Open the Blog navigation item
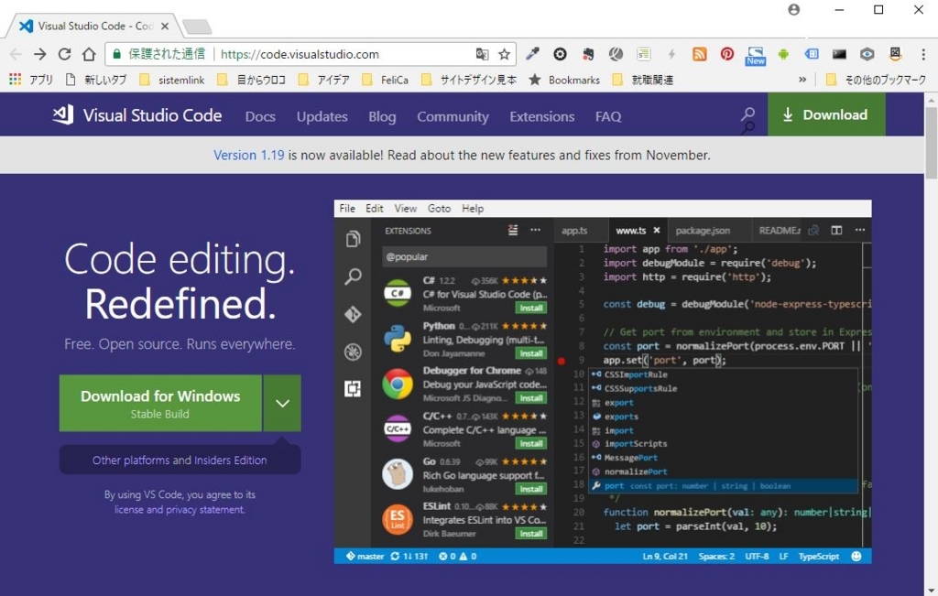 tap(382, 116)
